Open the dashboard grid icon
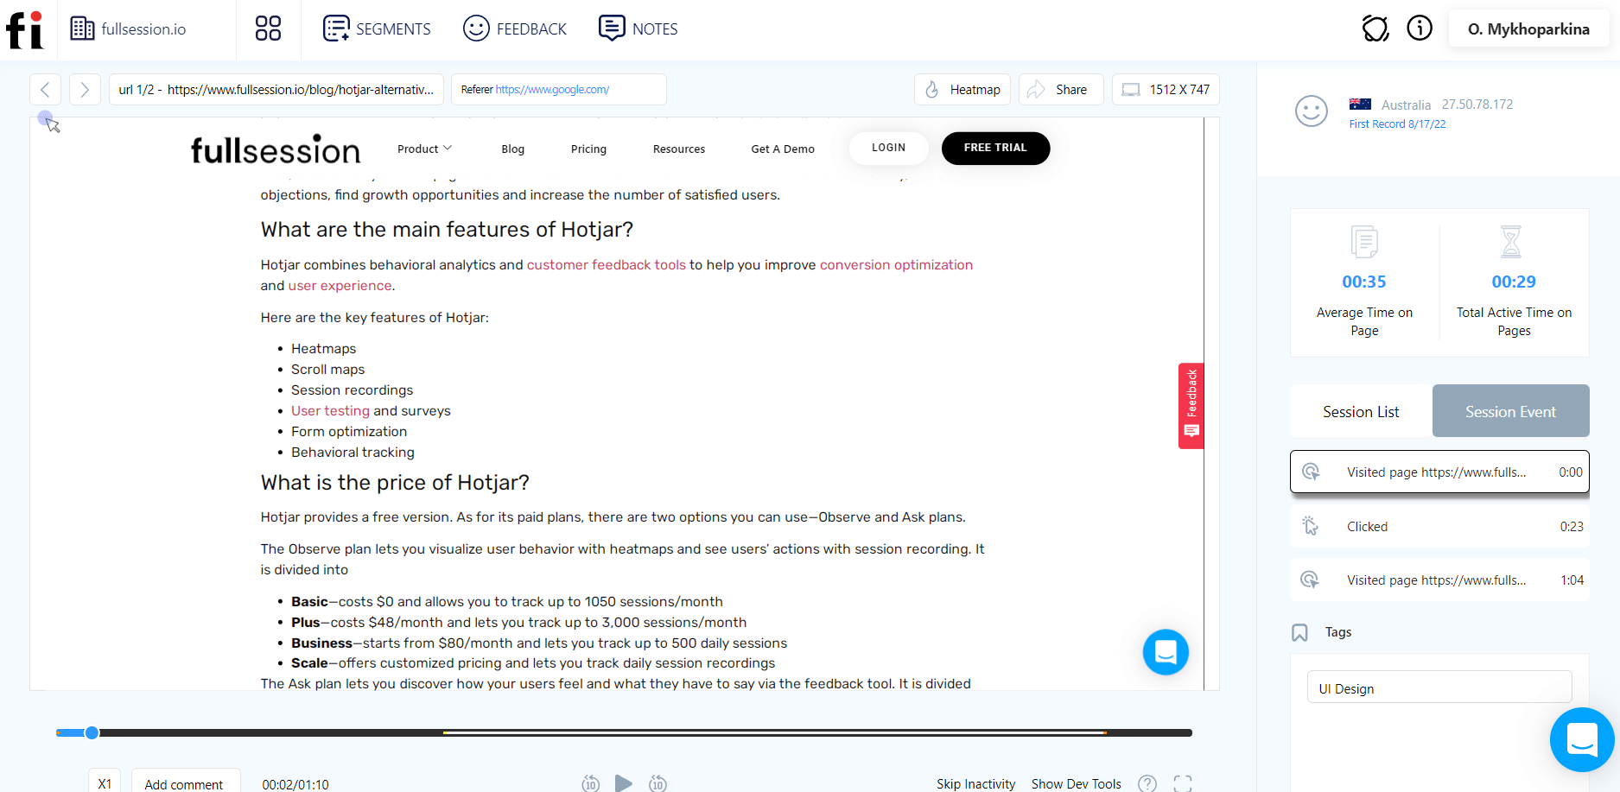This screenshot has width=1620, height=792. 268,29
